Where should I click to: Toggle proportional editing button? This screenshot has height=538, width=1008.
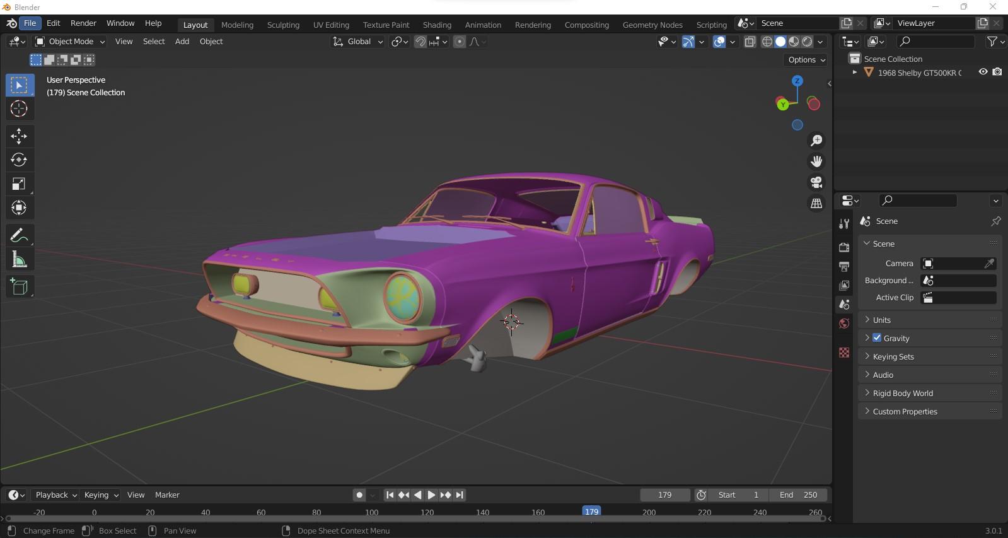460,42
